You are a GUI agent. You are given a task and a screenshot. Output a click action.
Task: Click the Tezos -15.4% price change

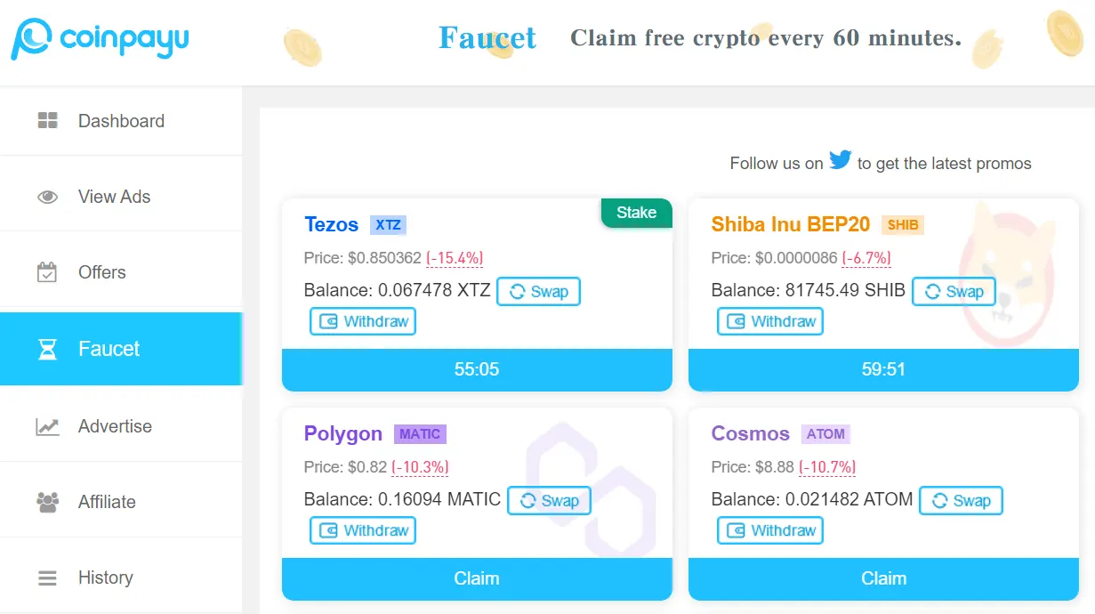click(x=455, y=258)
